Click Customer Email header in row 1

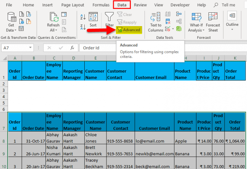click(154, 71)
